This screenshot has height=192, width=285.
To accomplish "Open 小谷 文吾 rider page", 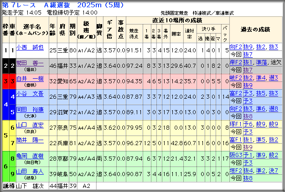I will click(x=30, y=94).
